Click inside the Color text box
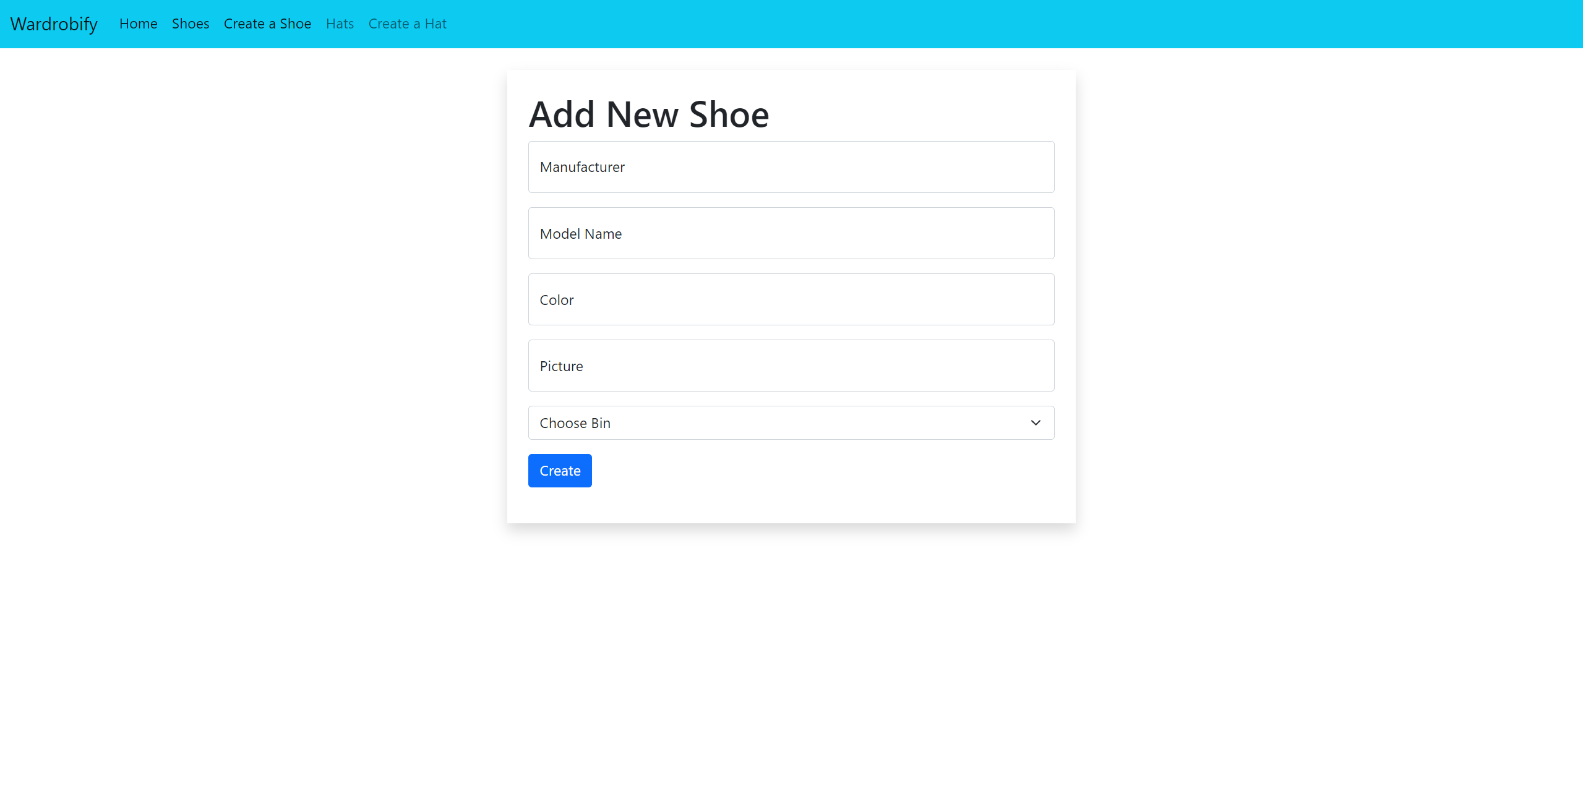 click(x=791, y=299)
